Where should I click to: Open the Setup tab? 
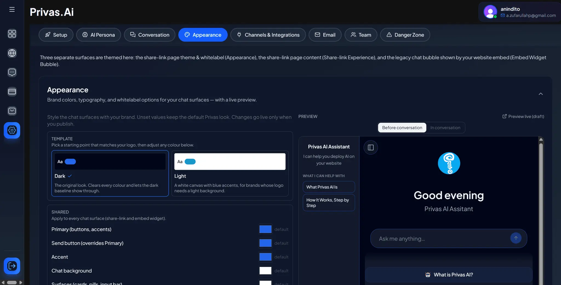click(x=56, y=35)
